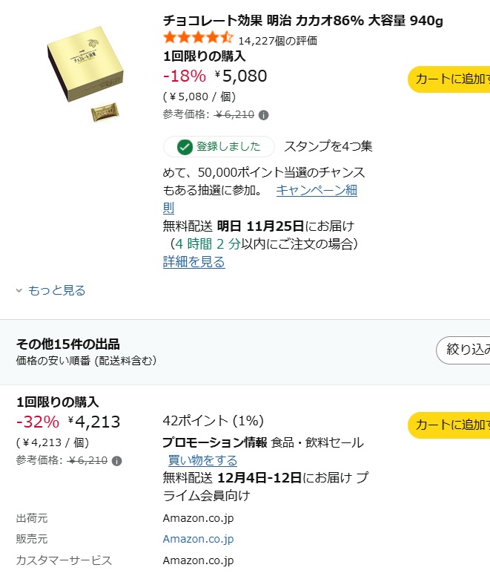This screenshot has width=490, height=579.
Task: Click the チョコレート効果 product title
Action: 302,20
